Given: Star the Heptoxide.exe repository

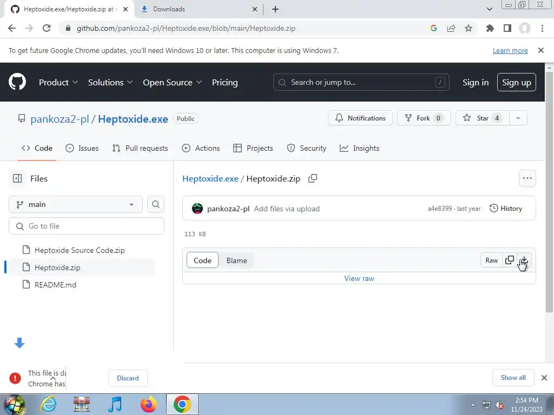Looking at the screenshot, I should pos(482,118).
